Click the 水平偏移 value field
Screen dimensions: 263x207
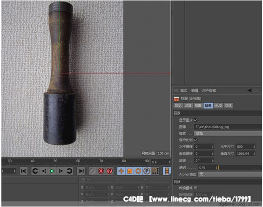pos(202,147)
